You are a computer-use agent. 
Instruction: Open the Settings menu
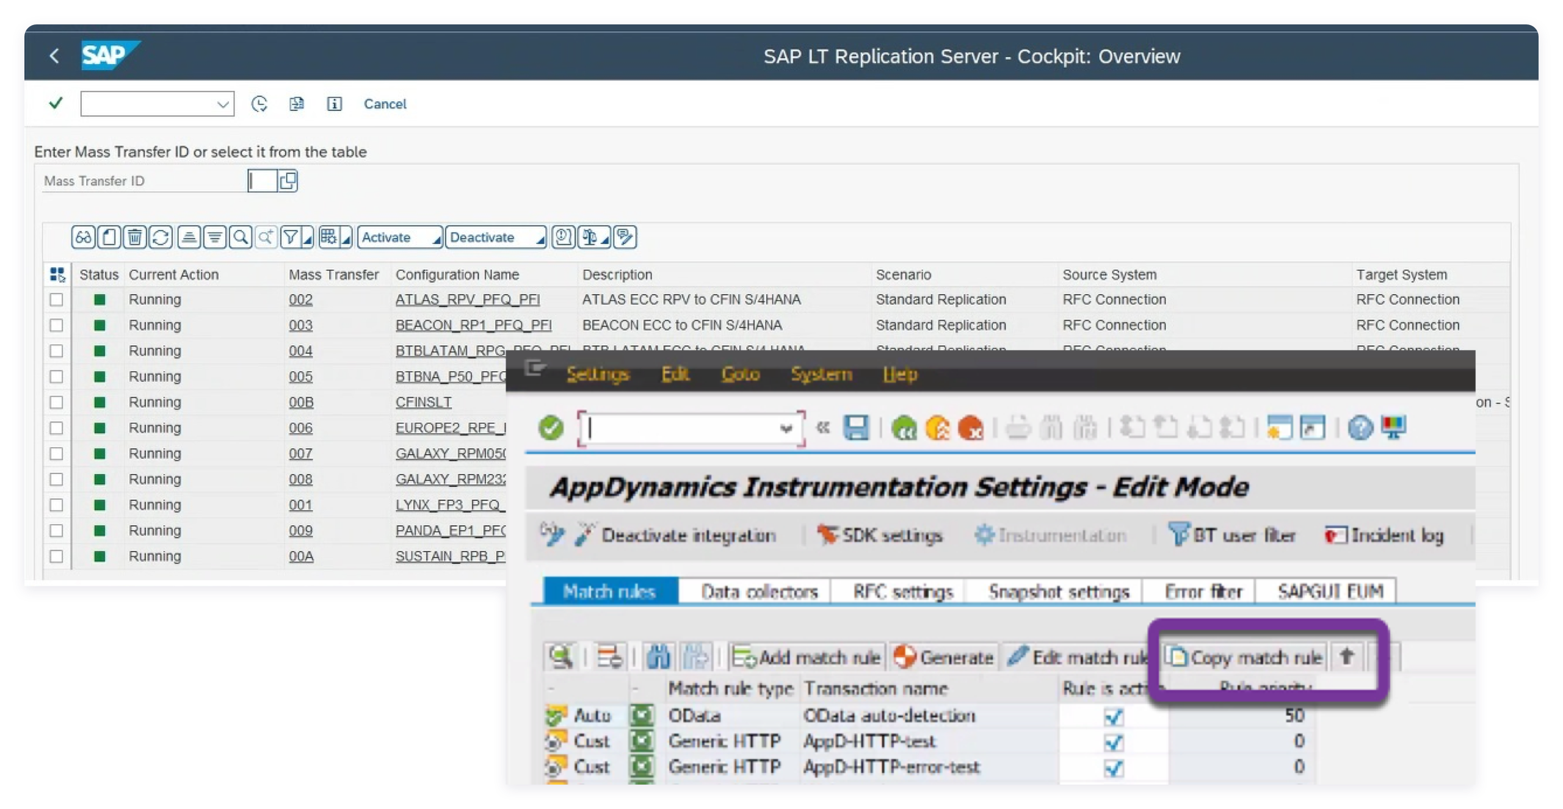point(597,373)
